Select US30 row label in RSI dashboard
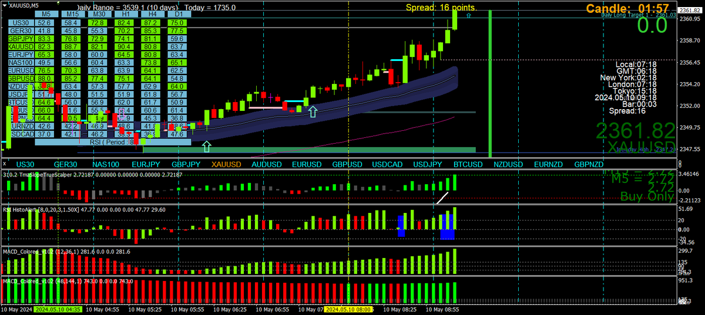This screenshot has height=315, width=705. pyautogui.click(x=22, y=22)
